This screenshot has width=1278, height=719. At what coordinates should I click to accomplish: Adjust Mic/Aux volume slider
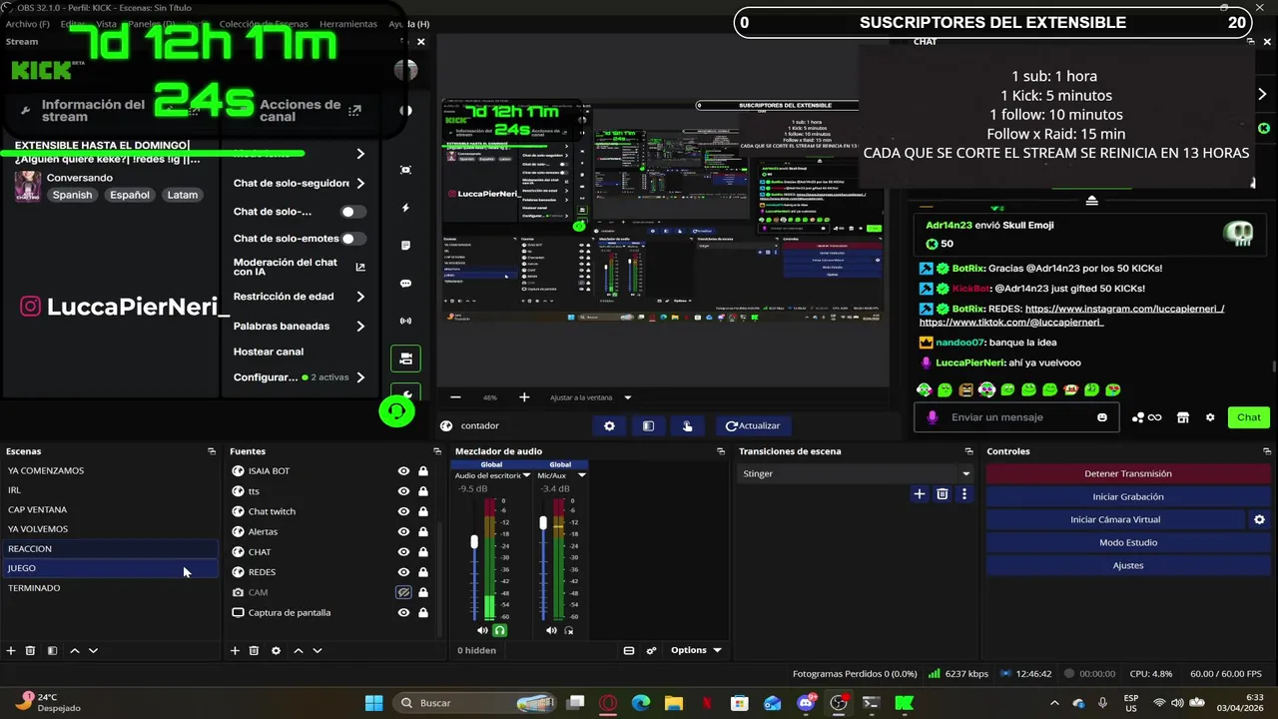tap(543, 523)
